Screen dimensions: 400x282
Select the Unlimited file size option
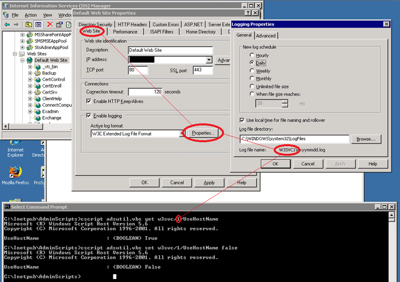tap(252, 86)
